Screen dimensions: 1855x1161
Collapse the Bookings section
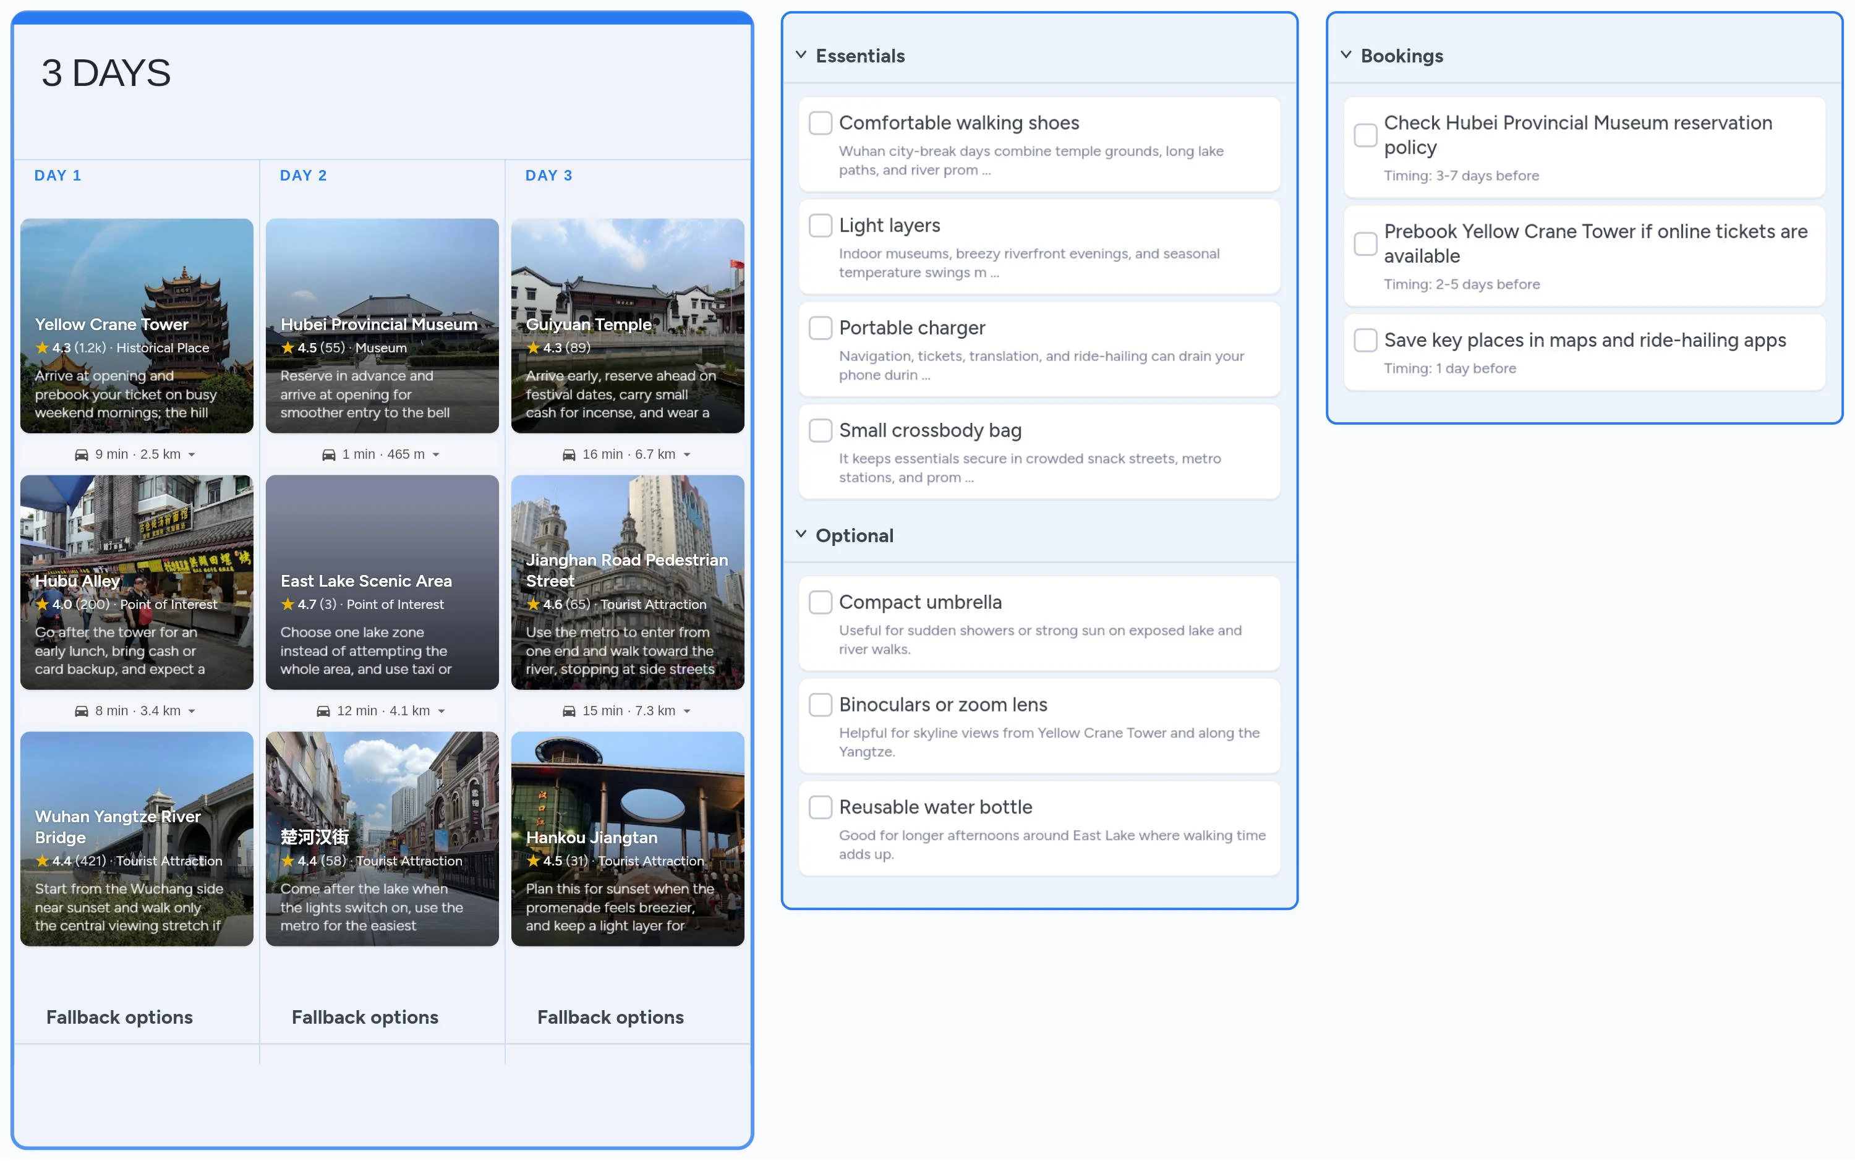[1346, 55]
